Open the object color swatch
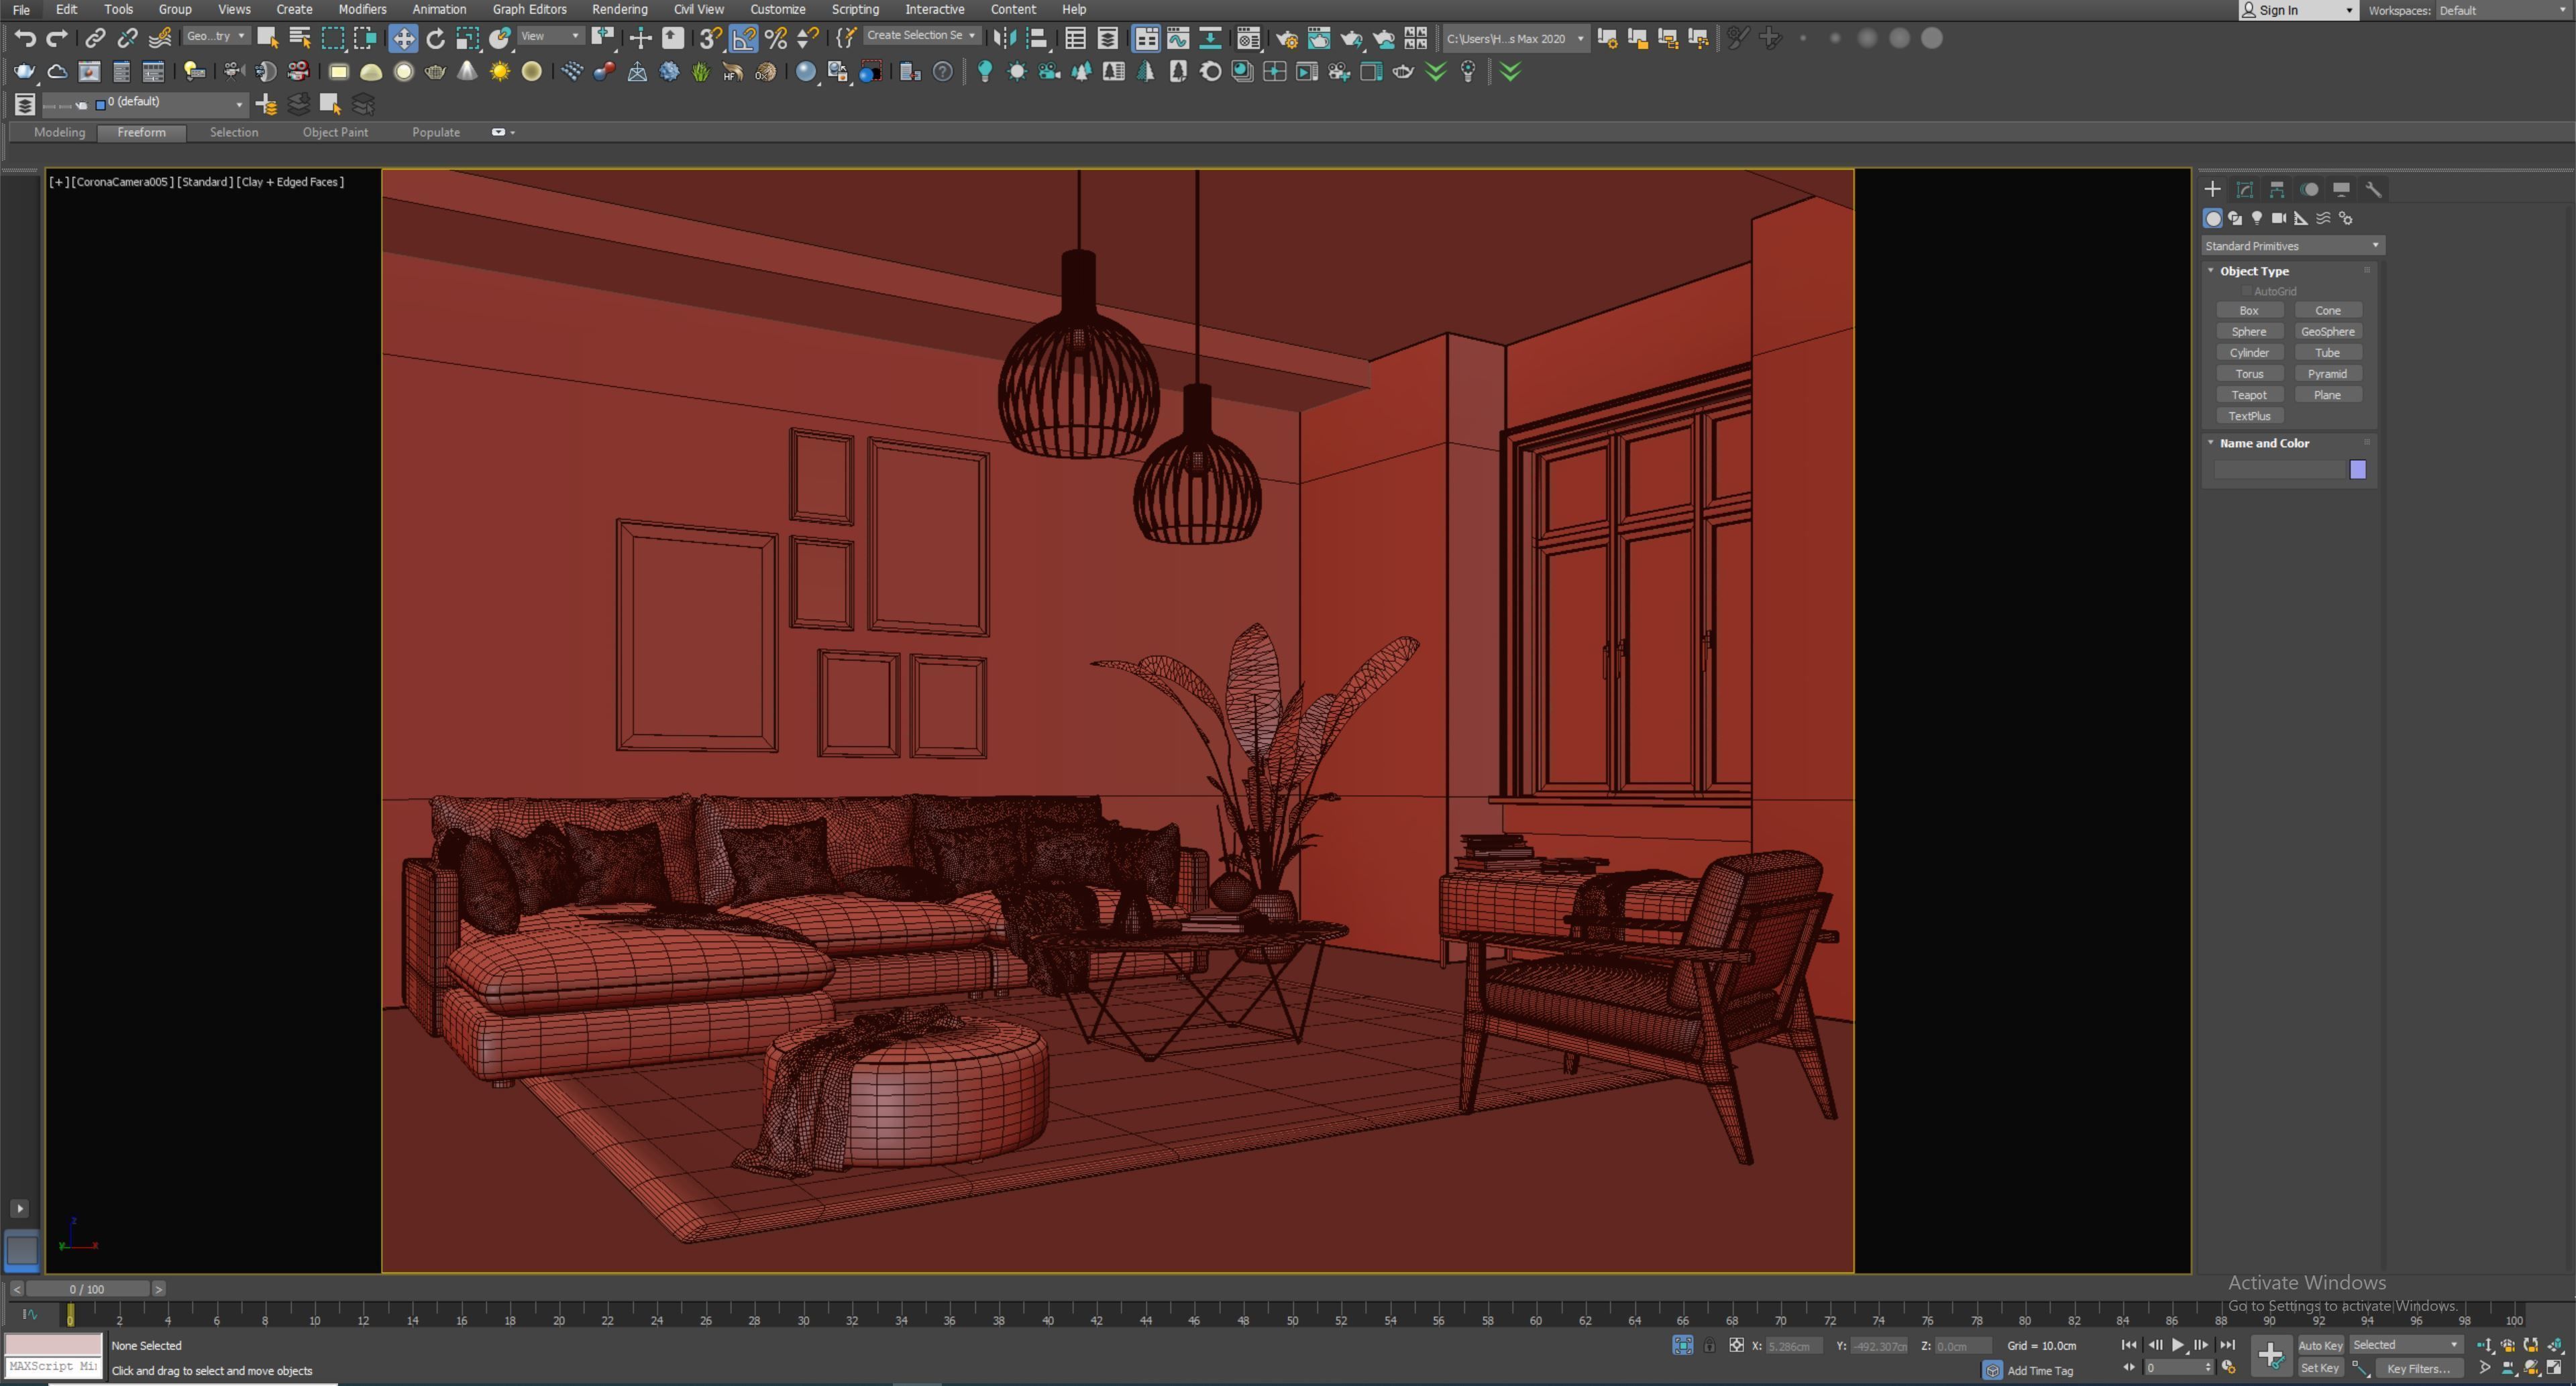Screen dimensions: 2576x1386 point(2357,469)
